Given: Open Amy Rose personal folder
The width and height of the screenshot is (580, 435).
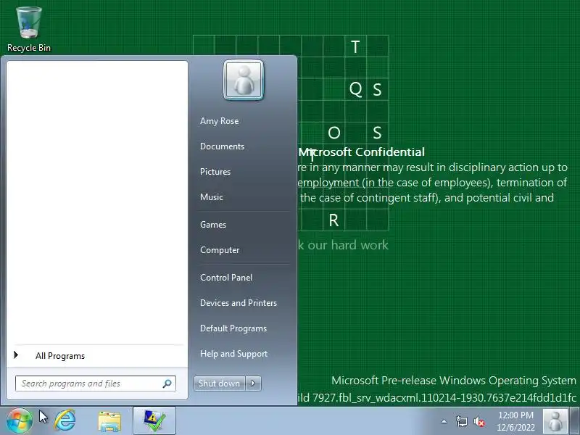Looking at the screenshot, I should pos(220,121).
